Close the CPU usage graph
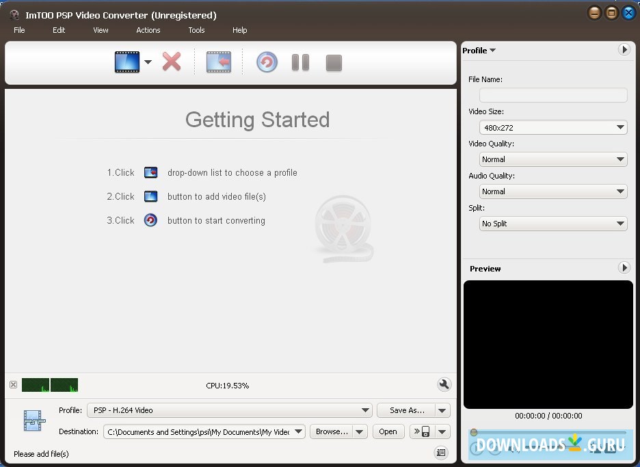This screenshot has height=467, width=640. (x=14, y=384)
